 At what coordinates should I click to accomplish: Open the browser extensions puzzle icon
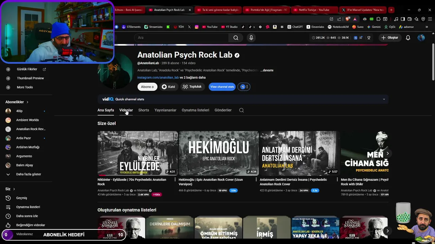378,19
